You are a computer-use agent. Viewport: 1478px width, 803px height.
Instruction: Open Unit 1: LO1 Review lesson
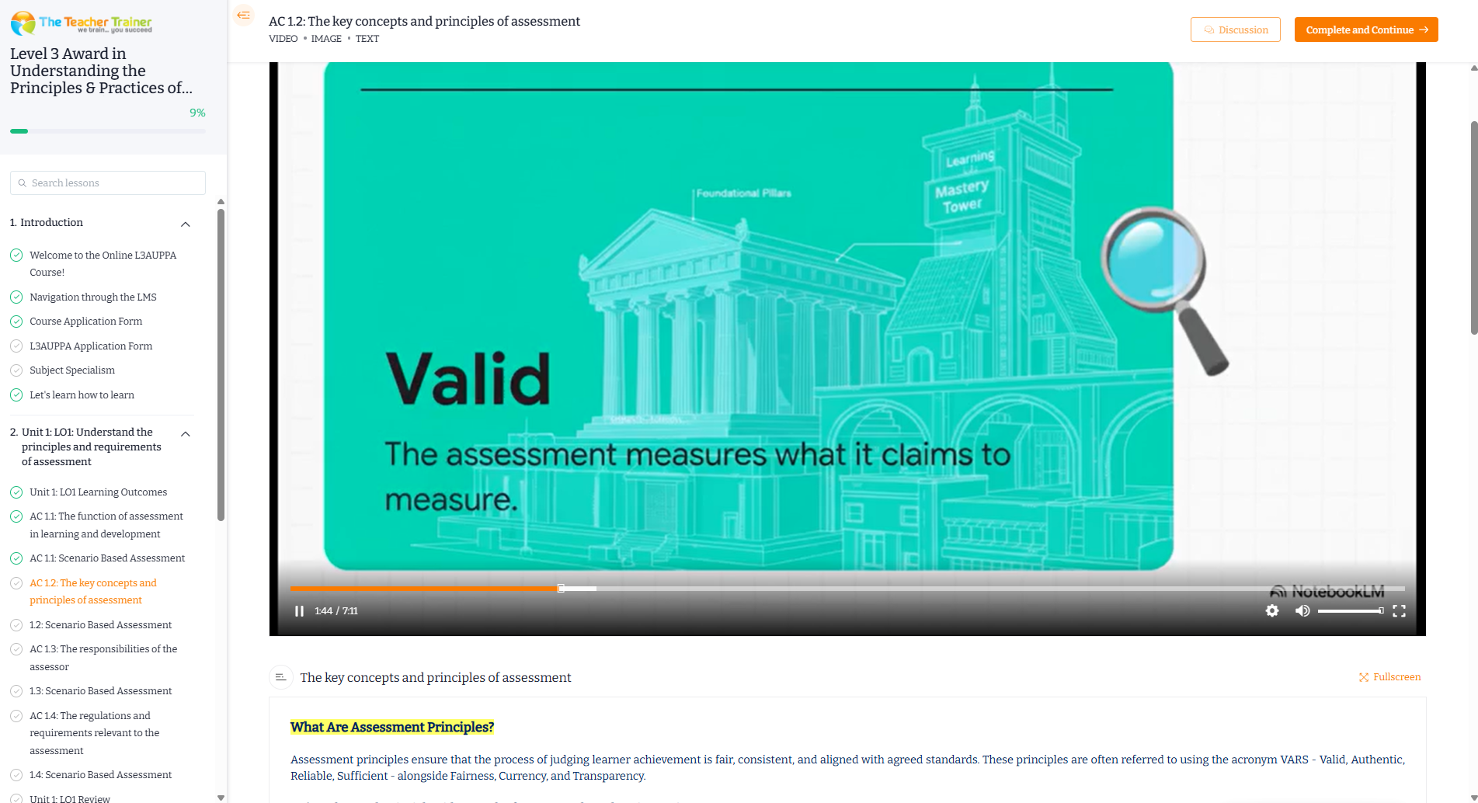[x=70, y=798]
